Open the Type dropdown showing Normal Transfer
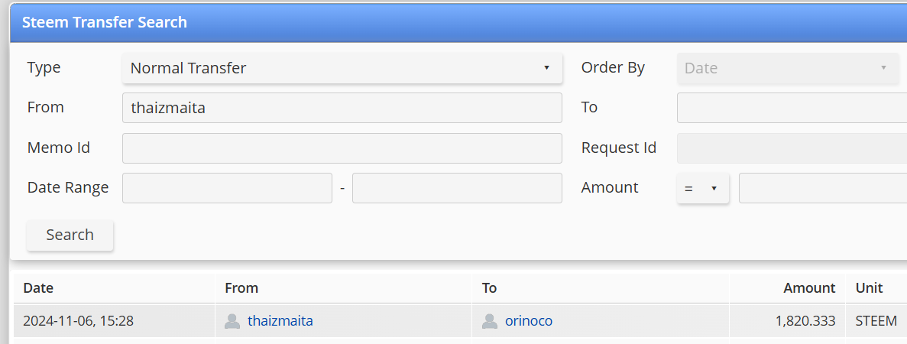This screenshot has width=907, height=344. (342, 68)
